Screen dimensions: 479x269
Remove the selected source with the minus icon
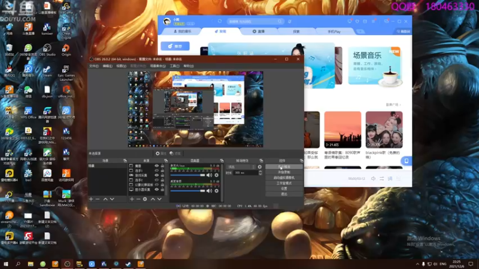[138, 199]
